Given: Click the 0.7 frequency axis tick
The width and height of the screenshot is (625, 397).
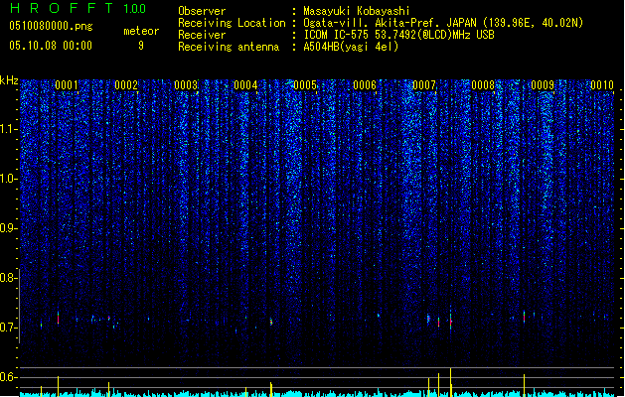Looking at the screenshot, I should tap(9, 328).
